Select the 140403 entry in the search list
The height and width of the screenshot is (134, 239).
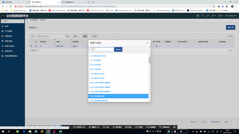tap(118, 92)
